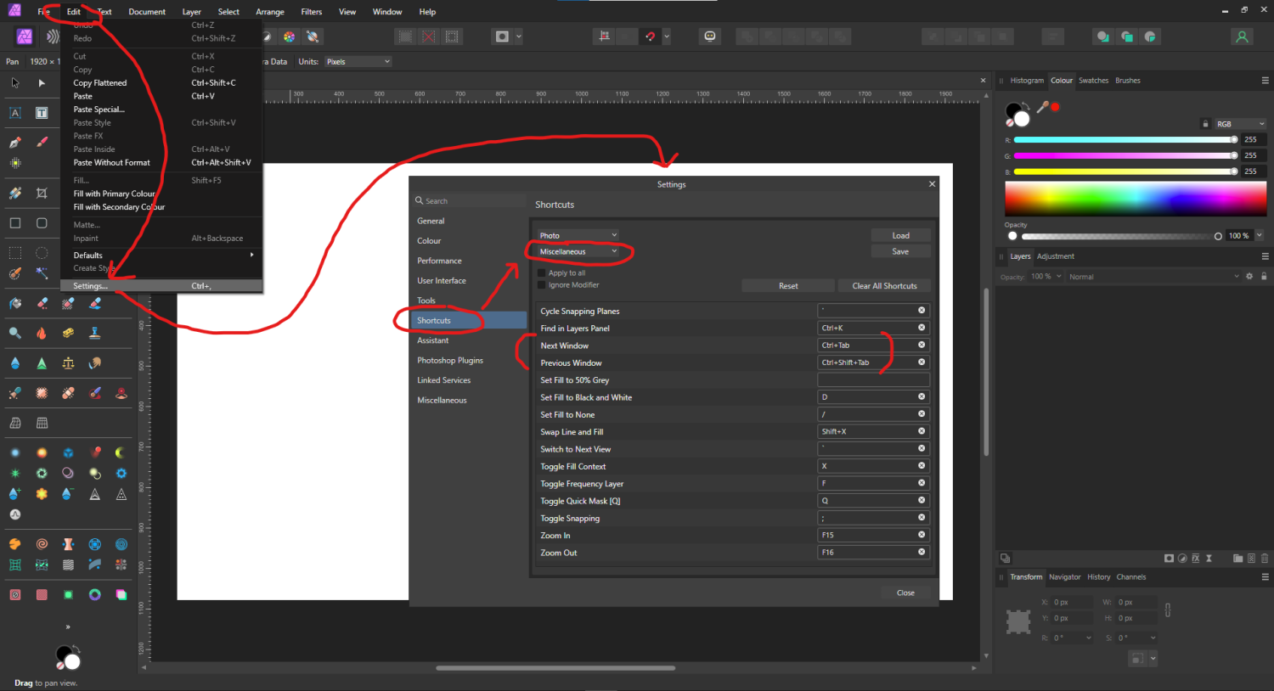Choose the Zoom magnifier tool
The width and height of the screenshot is (1274, 691).
pos(14,334)
